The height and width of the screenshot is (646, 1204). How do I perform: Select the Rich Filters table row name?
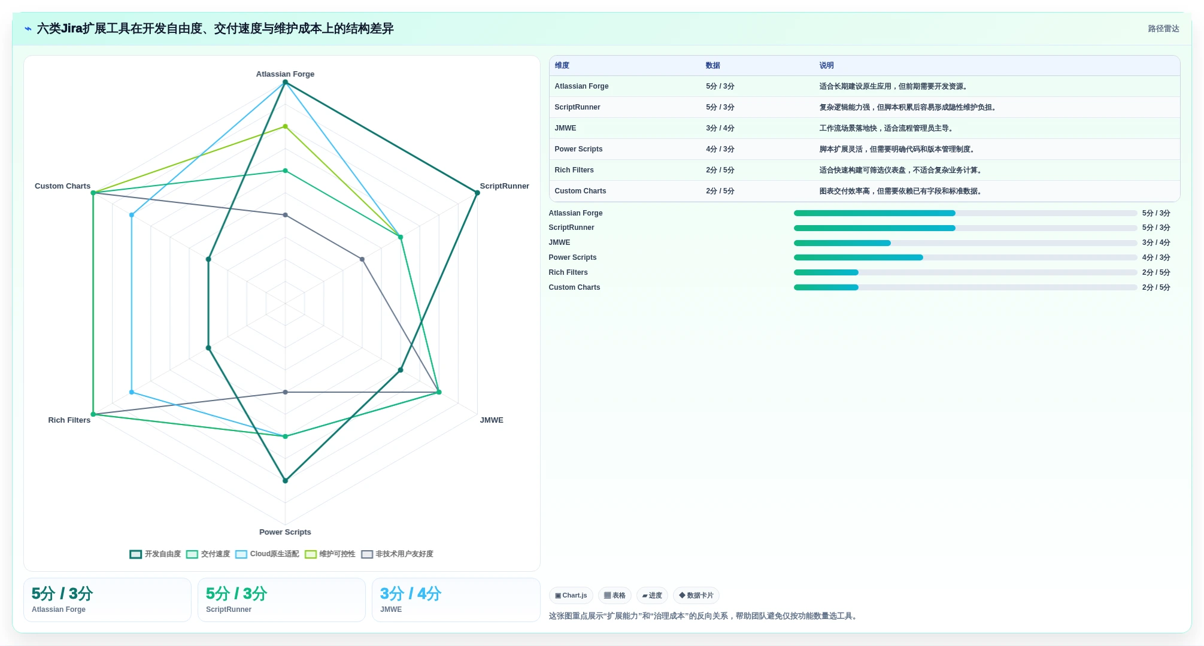point(574,170)
